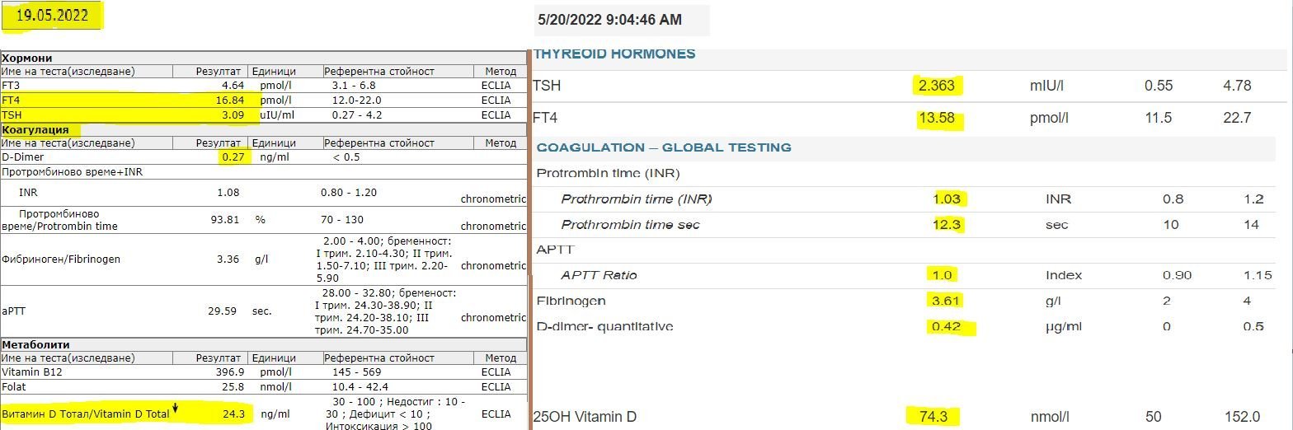Click the TSH upper limit 4.78
This screenshot has width=1293, height=430.
point(1237,86)
